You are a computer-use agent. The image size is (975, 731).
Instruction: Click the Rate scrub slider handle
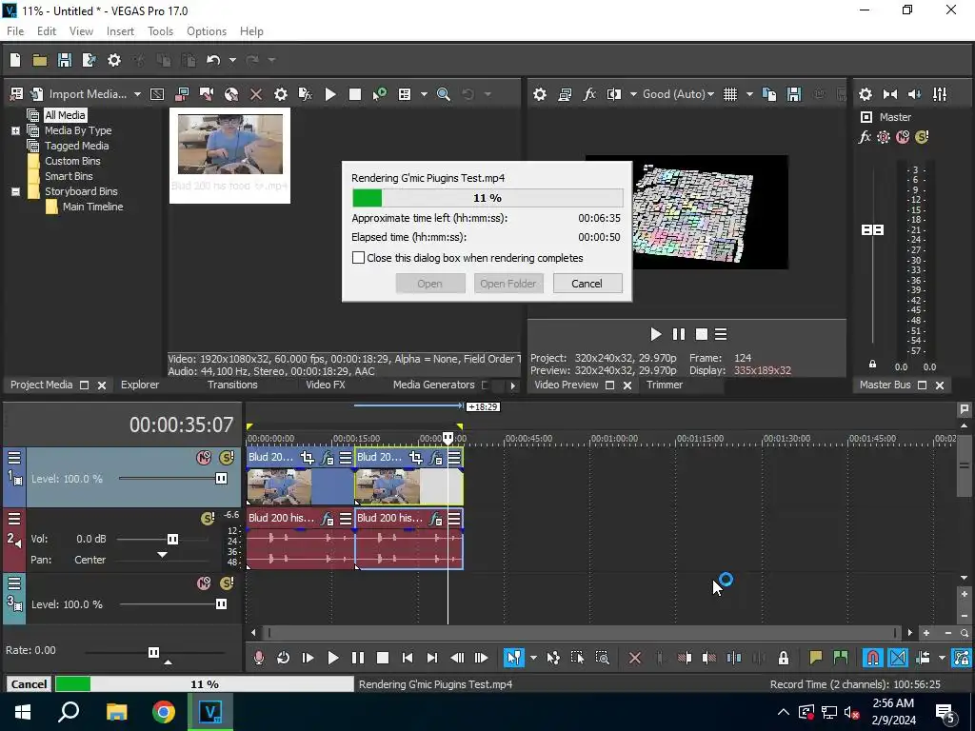click(x=153, y=652)
